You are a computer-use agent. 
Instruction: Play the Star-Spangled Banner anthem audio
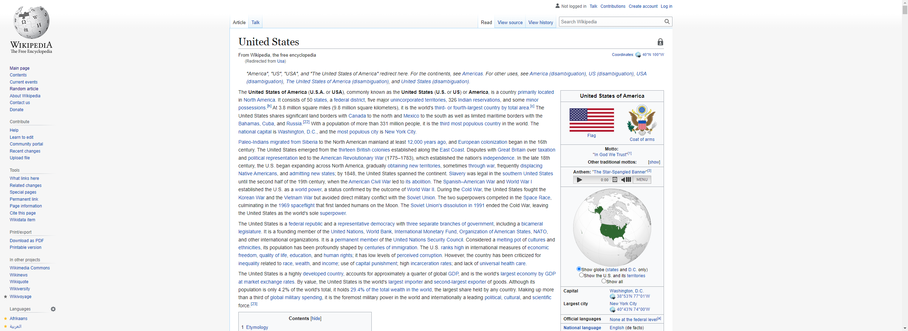580,180
